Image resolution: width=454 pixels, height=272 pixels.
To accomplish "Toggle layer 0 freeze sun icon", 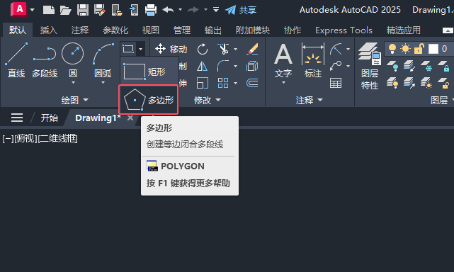I will click(x=405, y=49).
